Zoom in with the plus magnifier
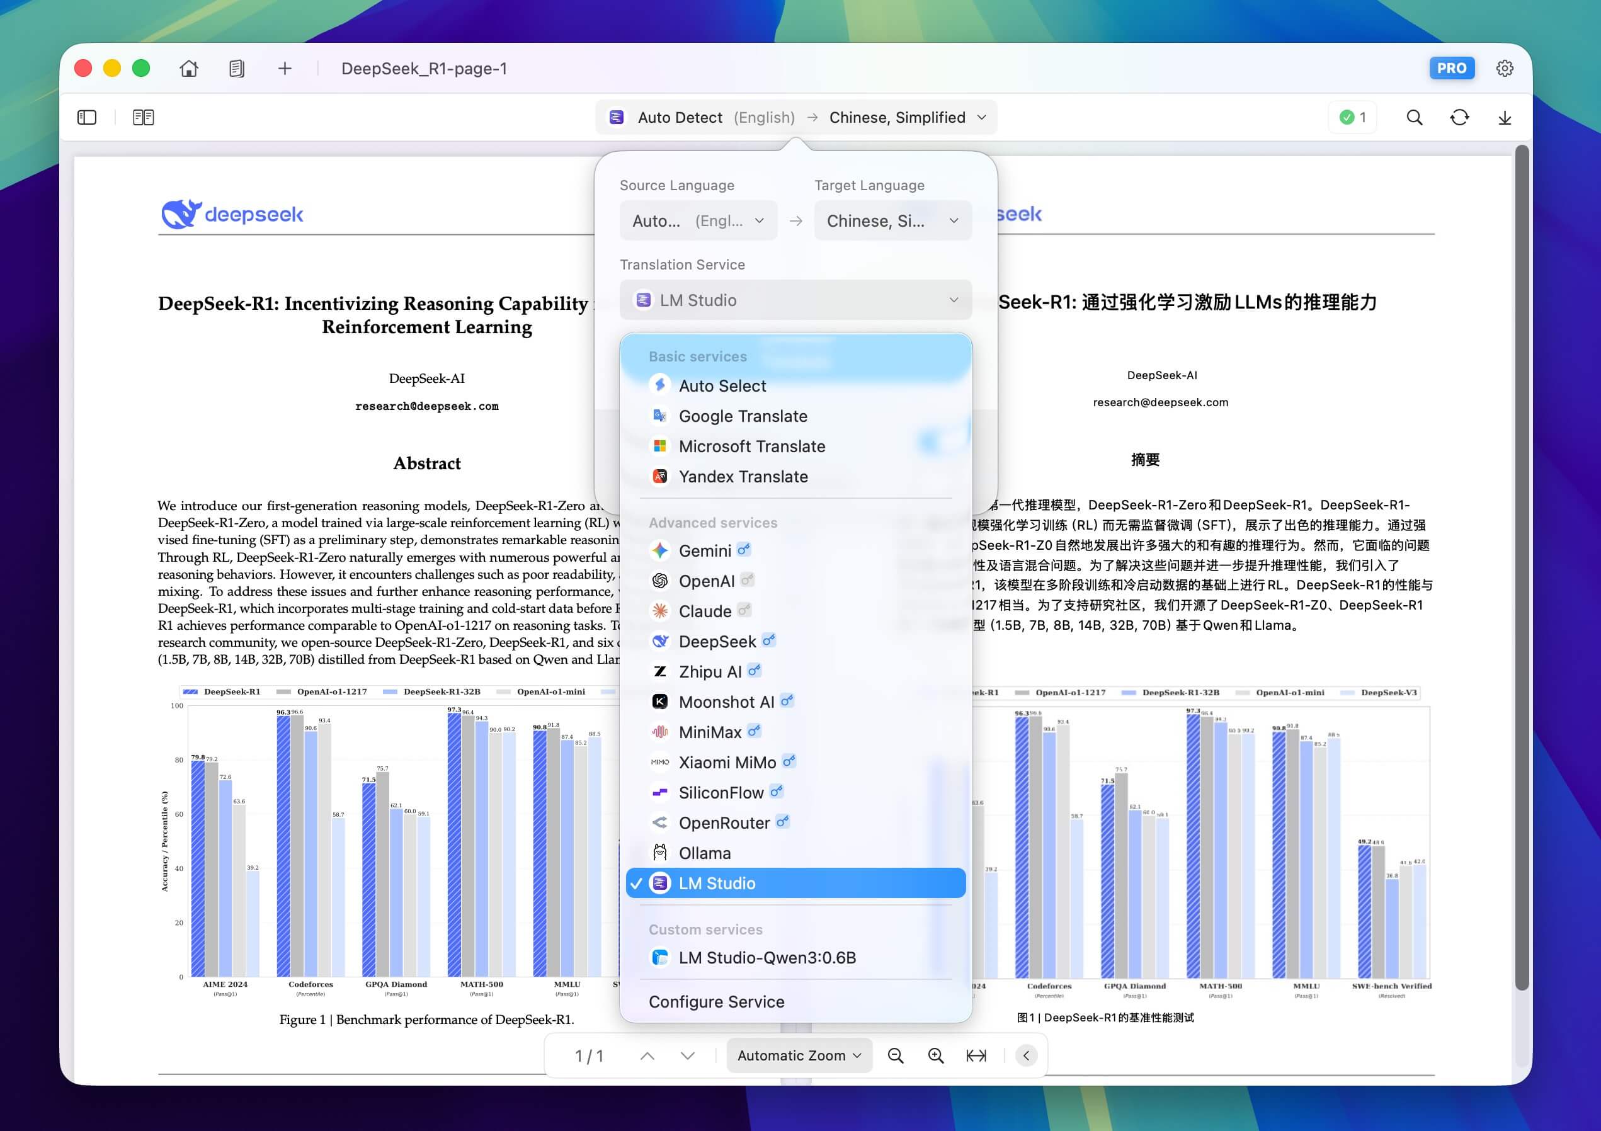 point(936,1055)
